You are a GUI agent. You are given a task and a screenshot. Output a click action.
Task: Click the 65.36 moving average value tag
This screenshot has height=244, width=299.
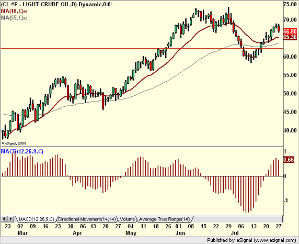(290, 37)
